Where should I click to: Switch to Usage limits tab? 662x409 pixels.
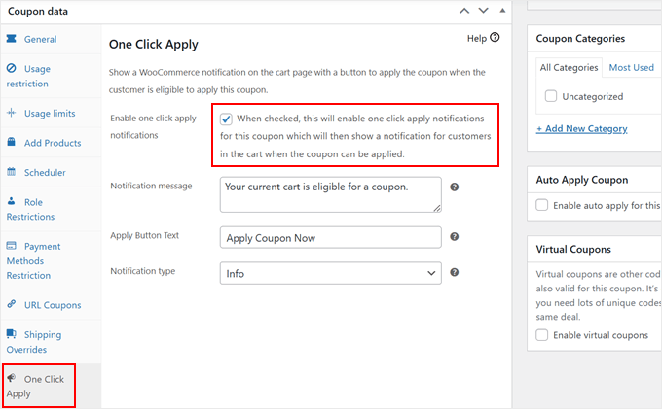click(51, 113)
